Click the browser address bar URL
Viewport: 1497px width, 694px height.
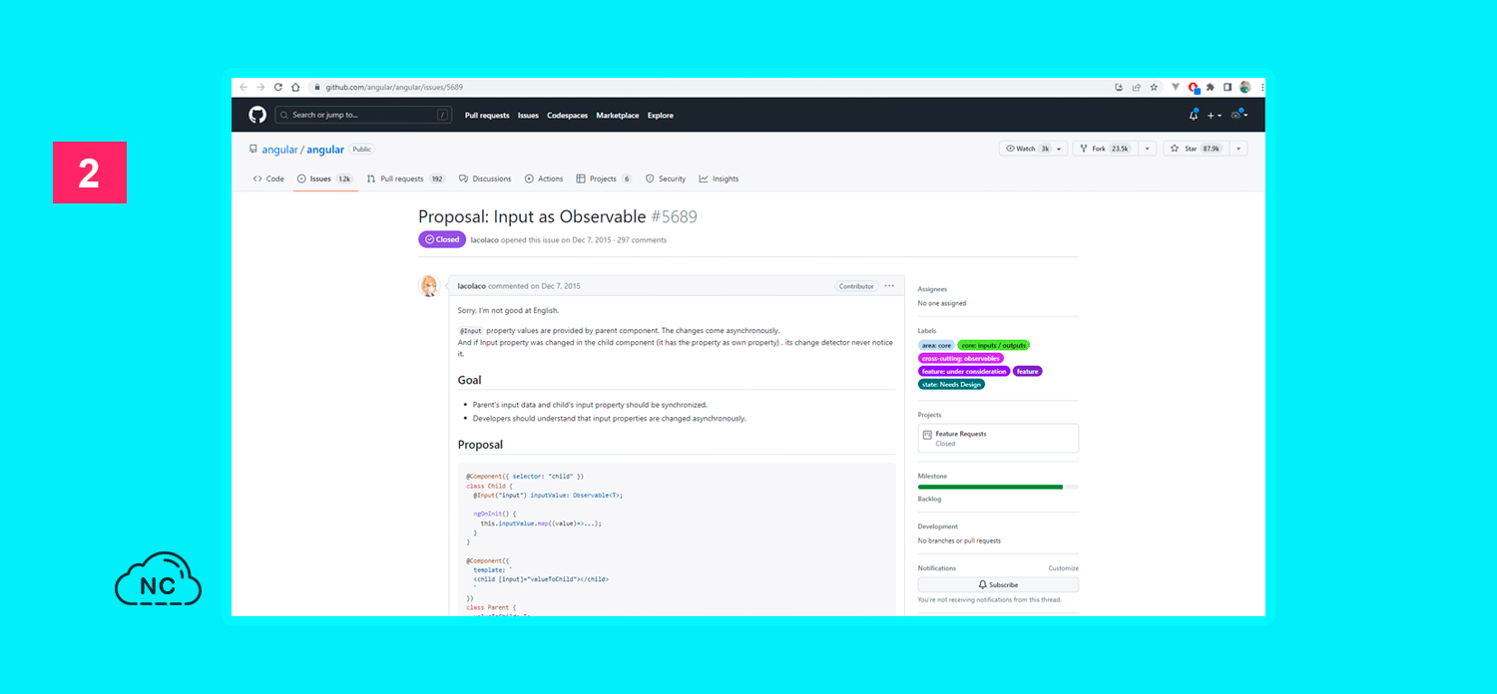coord(394,88)
